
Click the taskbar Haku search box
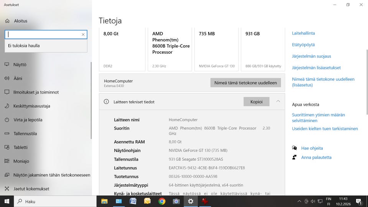[55, 201]
